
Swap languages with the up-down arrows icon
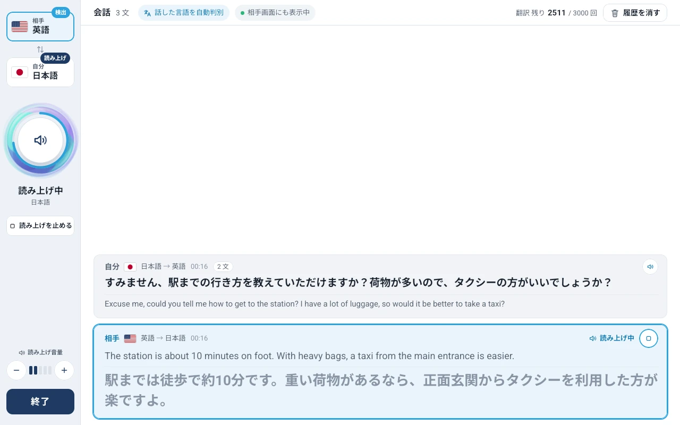tap(40, 49)
